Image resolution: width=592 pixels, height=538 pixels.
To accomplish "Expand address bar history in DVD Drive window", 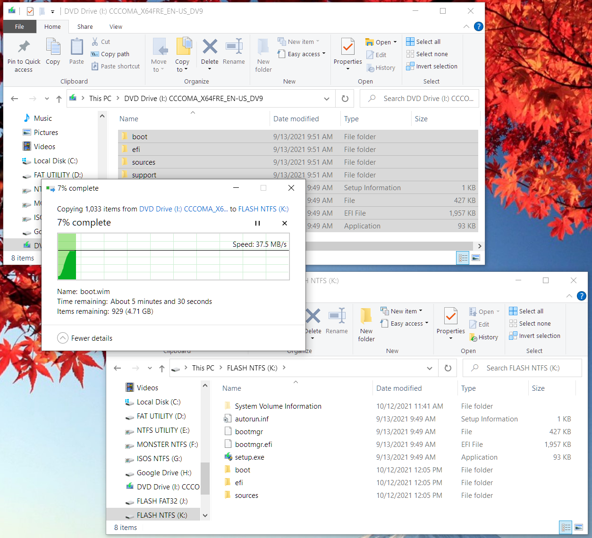I will click(x=327, y=99).
